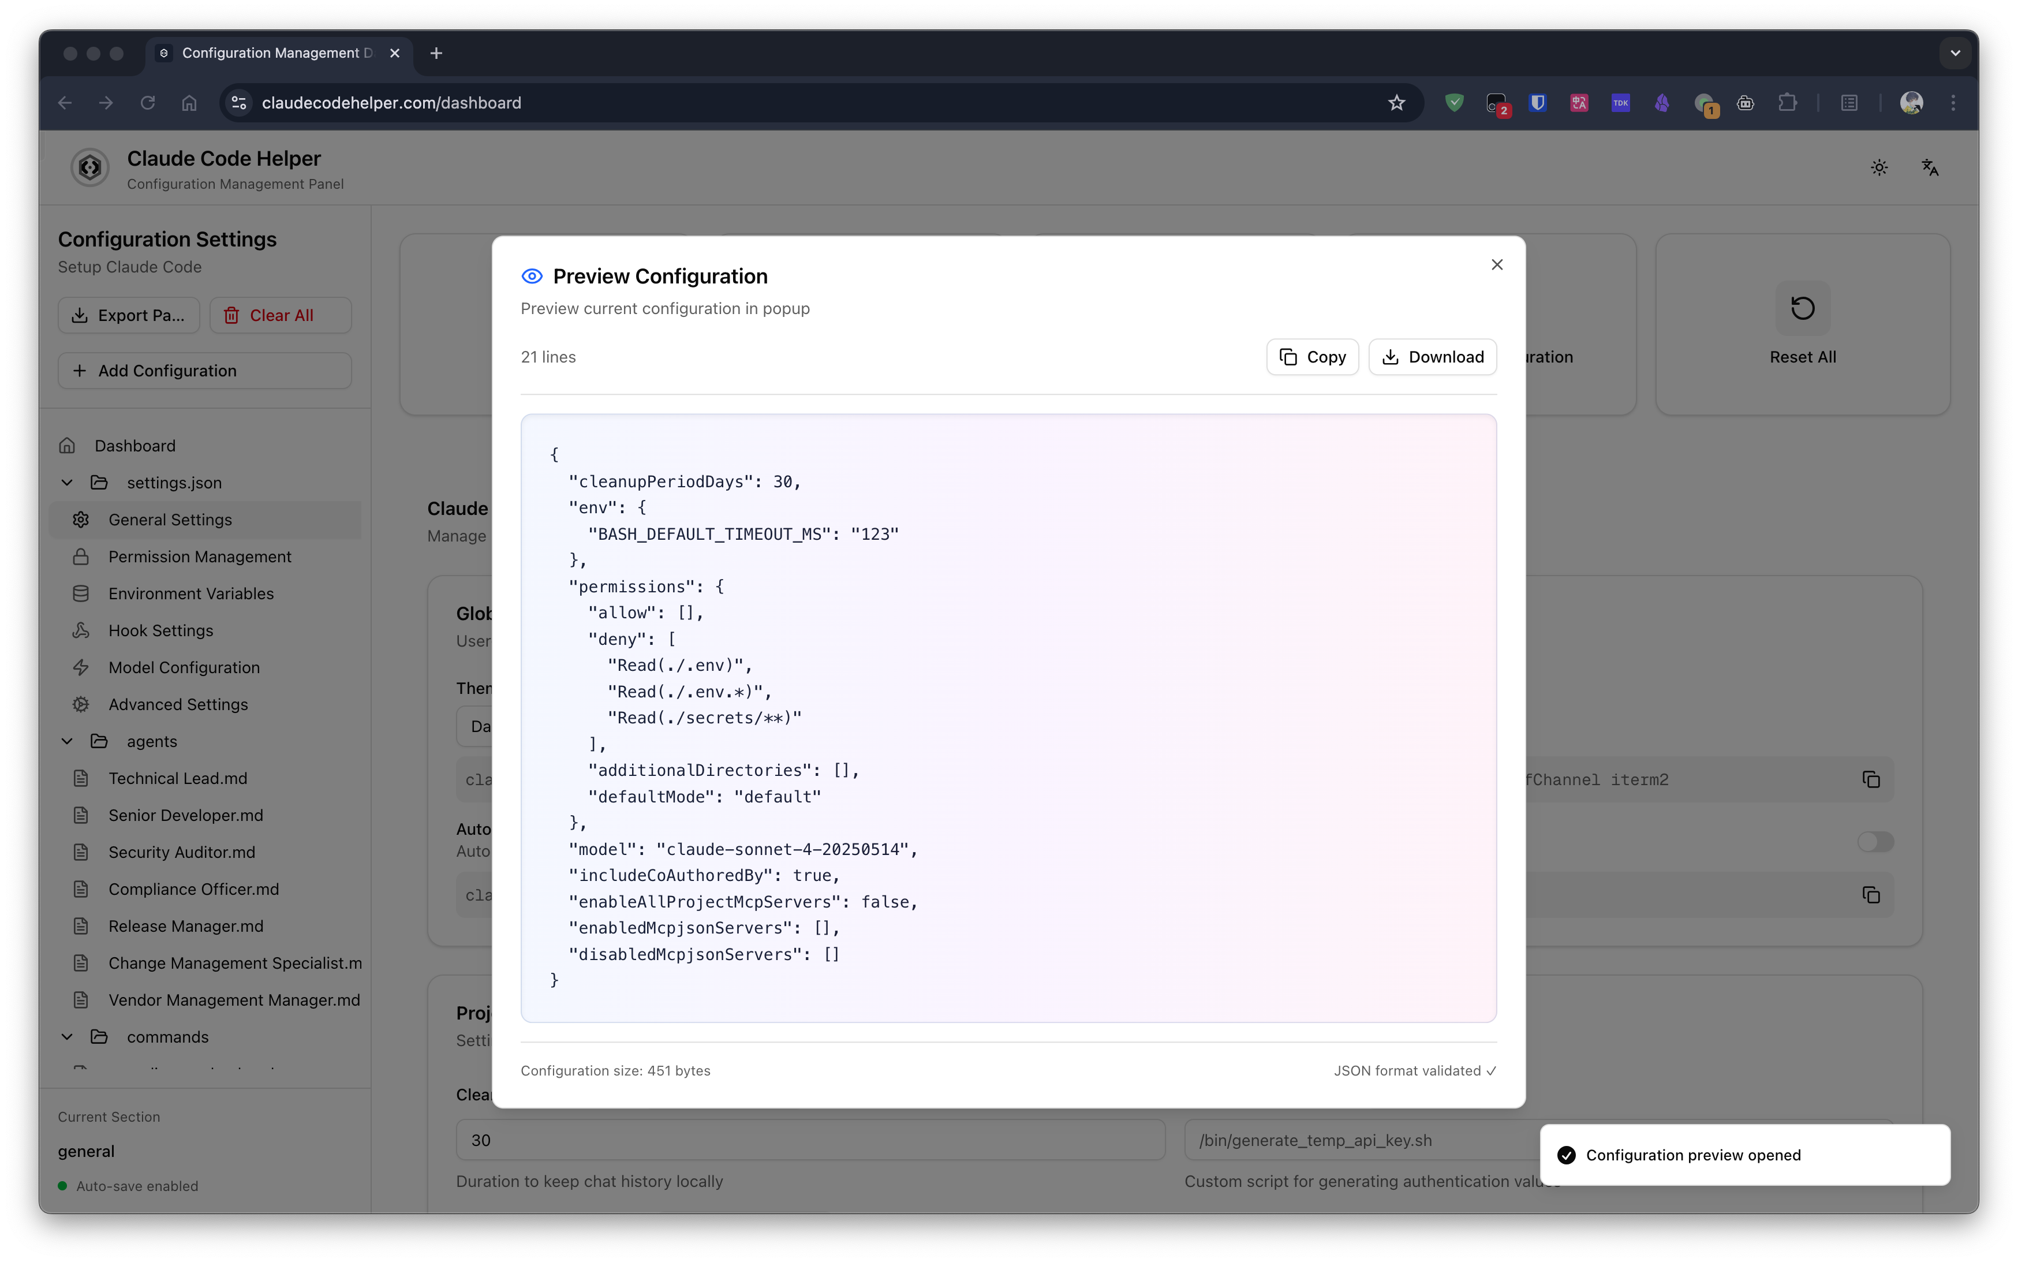Click the gear icon beside General Settings

point(81,519)
